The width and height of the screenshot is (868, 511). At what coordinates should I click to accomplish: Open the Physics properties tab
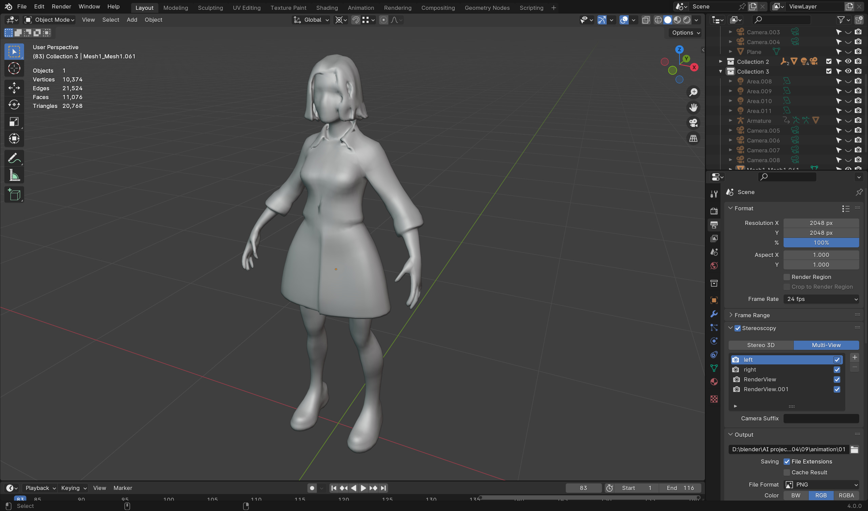714,341
